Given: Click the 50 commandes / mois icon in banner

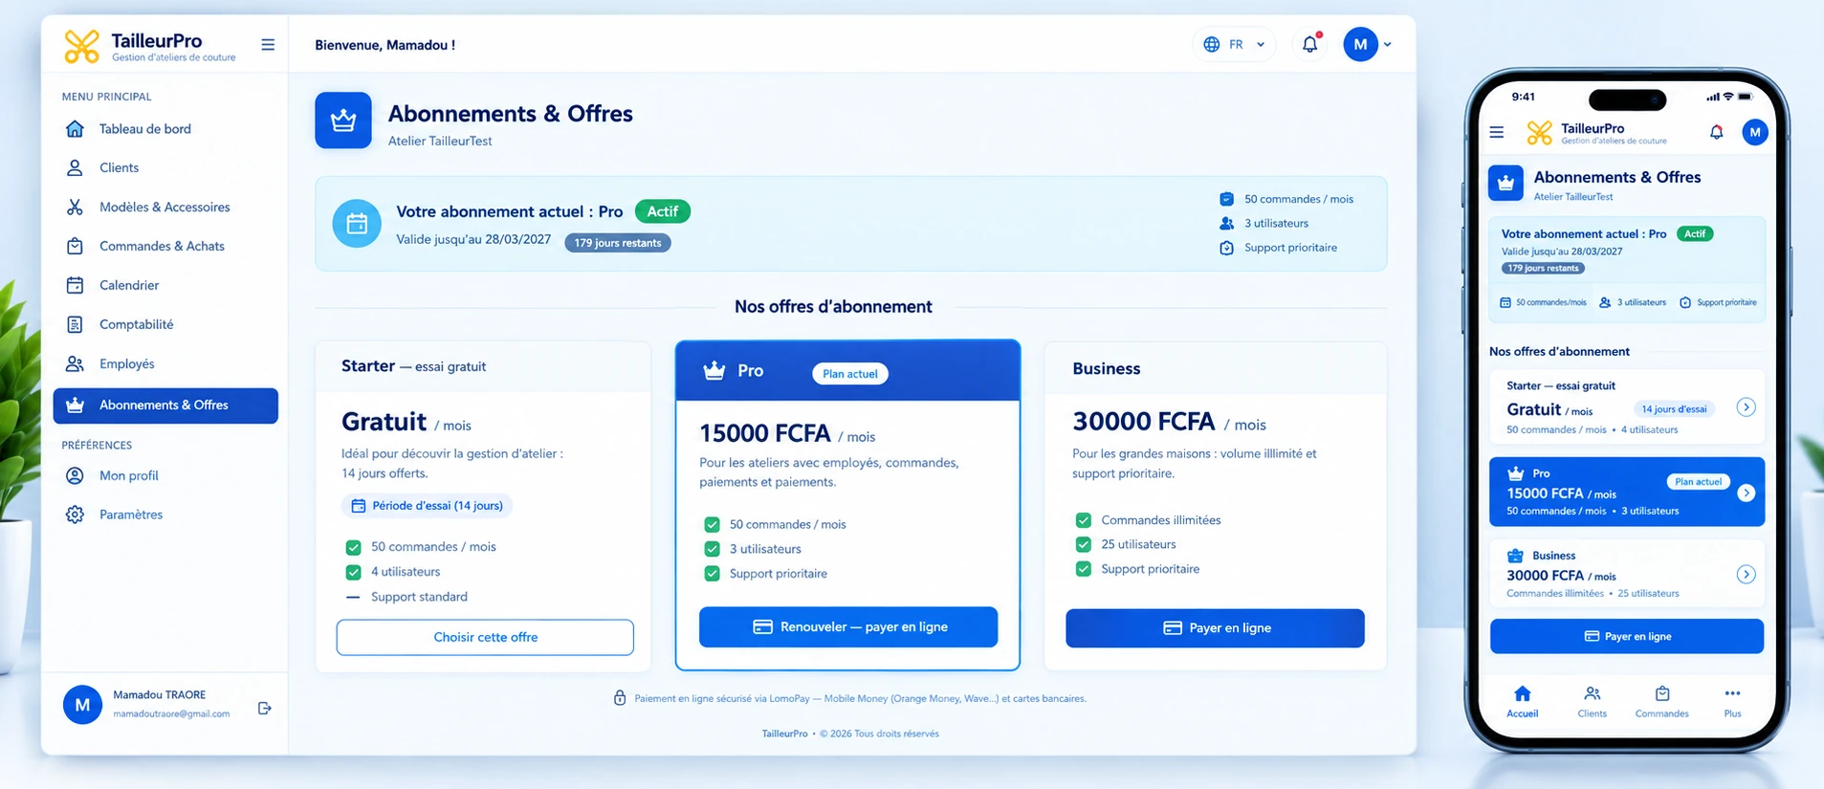Looking at the screenshot, I should point(1226,199).
